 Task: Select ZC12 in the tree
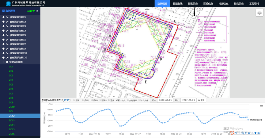click(x=20, y=116)
